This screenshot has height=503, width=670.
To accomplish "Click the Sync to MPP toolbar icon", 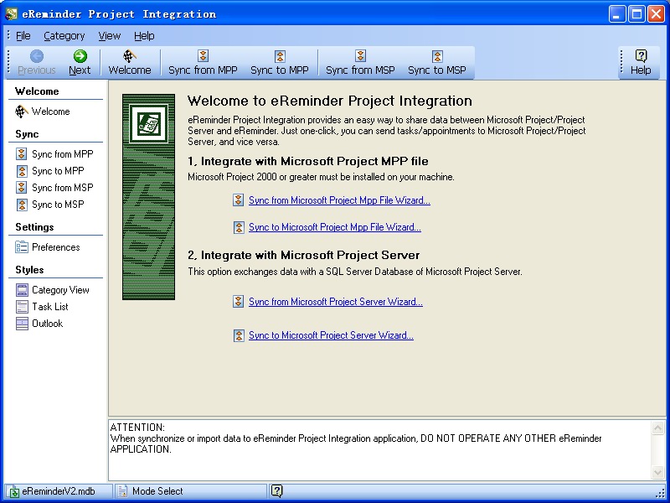I will click(280, 56).
